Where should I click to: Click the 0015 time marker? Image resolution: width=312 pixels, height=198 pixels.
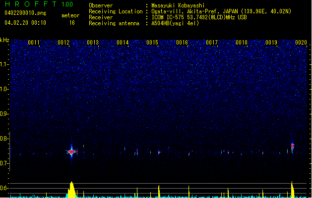point(152,43)
